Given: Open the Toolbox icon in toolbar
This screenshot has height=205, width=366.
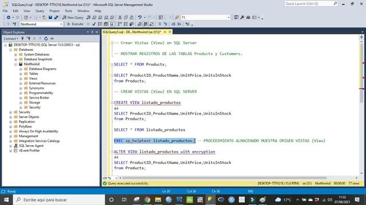Looking at the screenshot, I should pos(248,18).
